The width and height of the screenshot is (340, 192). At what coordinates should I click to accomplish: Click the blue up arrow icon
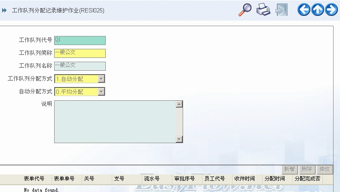[x=318, y=10]
